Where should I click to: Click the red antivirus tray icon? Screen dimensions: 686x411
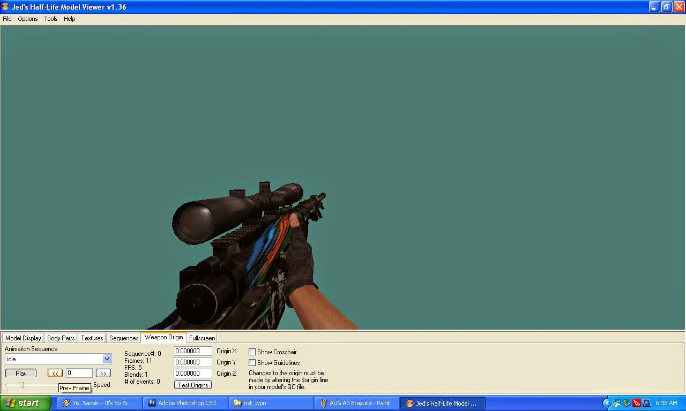pos(637,404)
